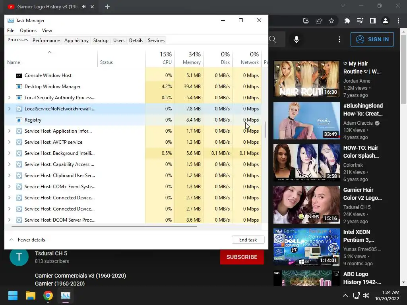
Task: Expand Service Host: Clipboard User Service row
Action: point(10,176)
